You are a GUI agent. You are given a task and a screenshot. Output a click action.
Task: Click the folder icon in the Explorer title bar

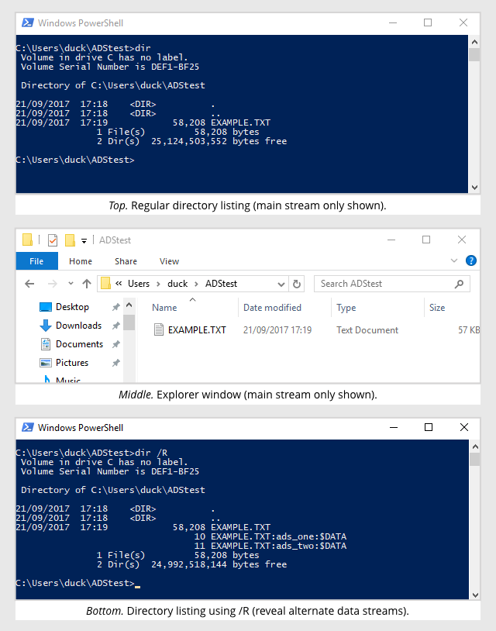(27, 240)
